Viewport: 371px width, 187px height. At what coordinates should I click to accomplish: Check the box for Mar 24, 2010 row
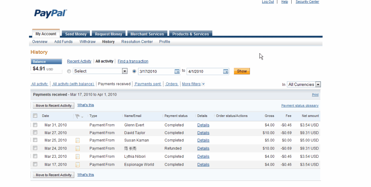pos(35,148)
